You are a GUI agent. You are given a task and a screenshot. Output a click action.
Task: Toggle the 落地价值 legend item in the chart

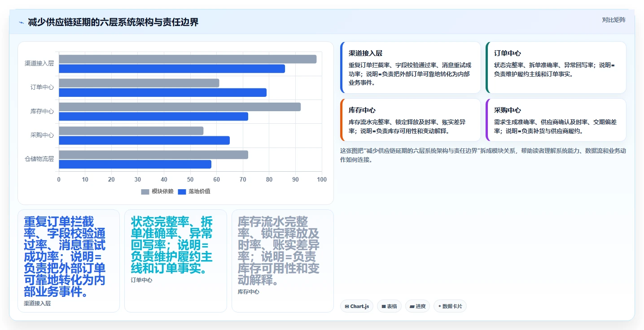(x=194, y=191)
